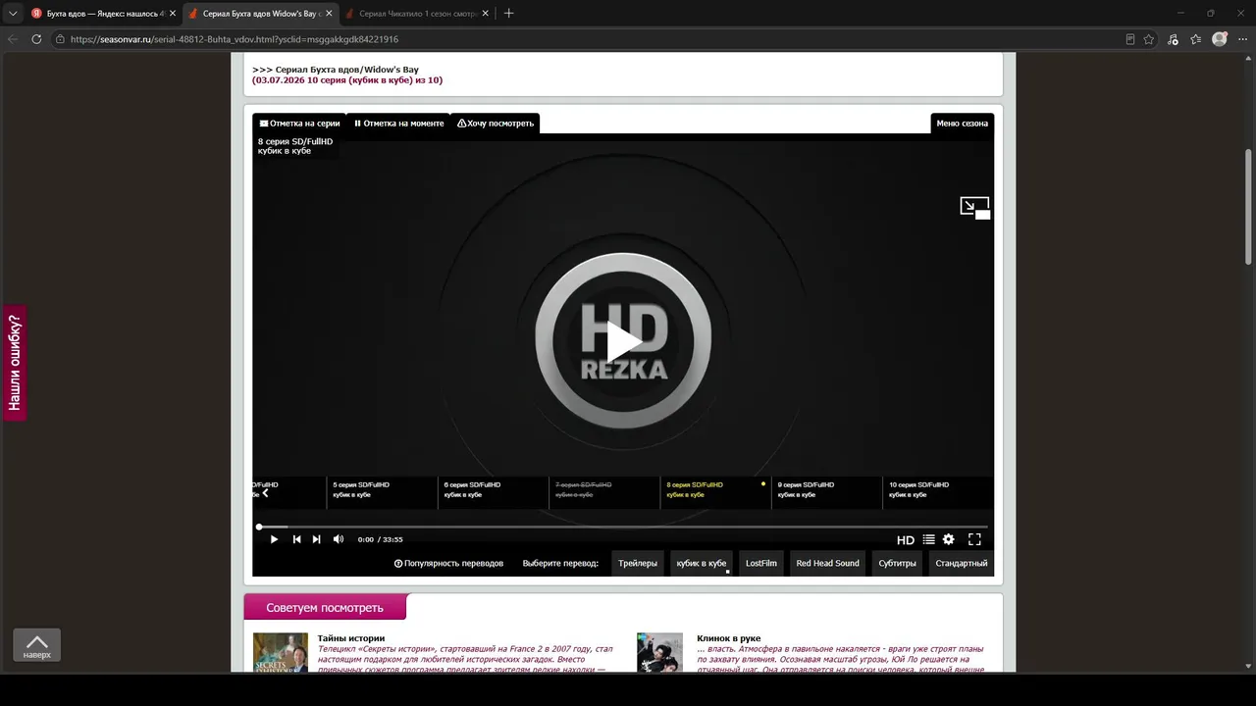Reload the page with the refresh icon
Viewport: 1256px width, 706px height.
click(36, 39)
